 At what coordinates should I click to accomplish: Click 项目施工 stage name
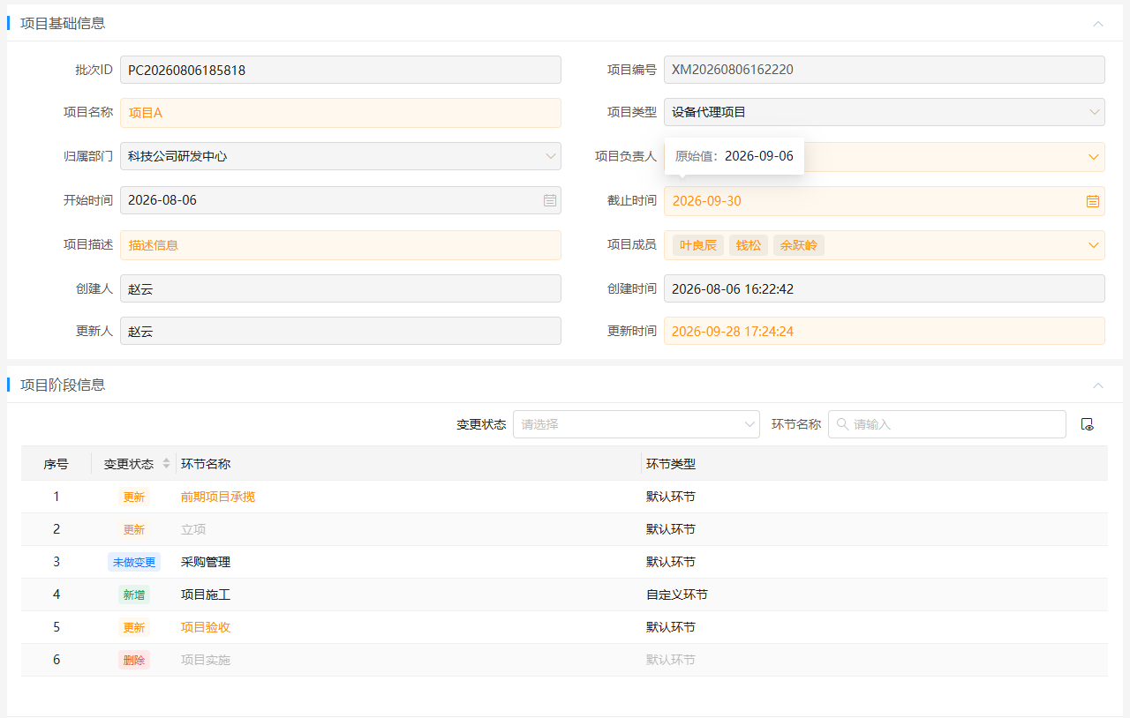(x=206, y=595)
